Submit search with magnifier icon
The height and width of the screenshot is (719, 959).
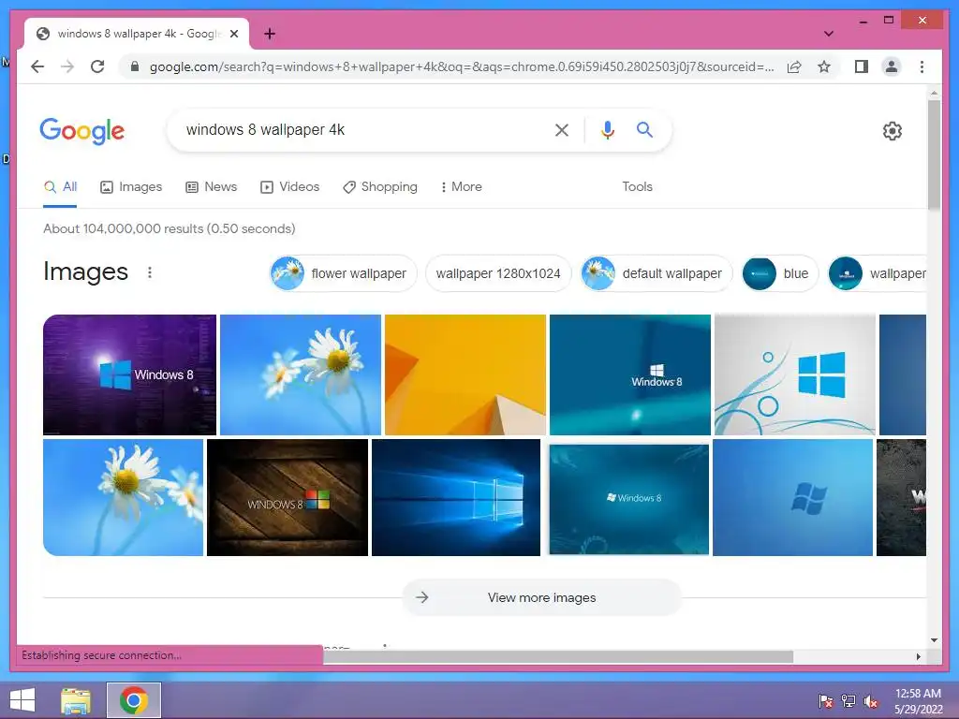(644, 129)
